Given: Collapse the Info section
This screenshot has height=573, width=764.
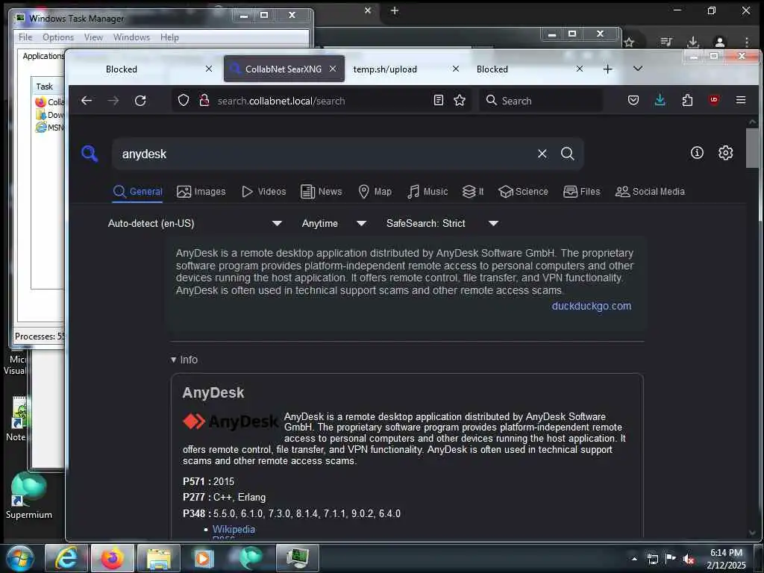Looking at the screenshot, I should pyautogui.click(x=184, y=360).
